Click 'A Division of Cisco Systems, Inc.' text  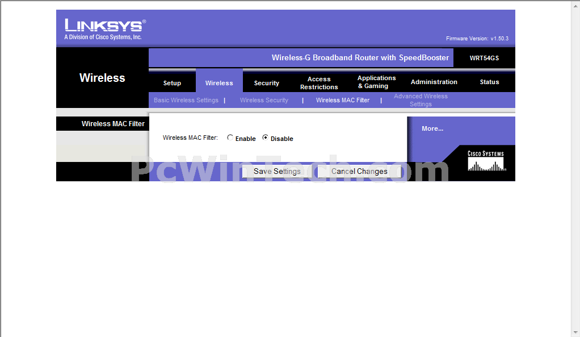[x=103, y=37]
